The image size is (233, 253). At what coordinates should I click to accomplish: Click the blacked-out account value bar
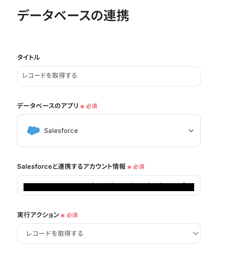point(109,187)
